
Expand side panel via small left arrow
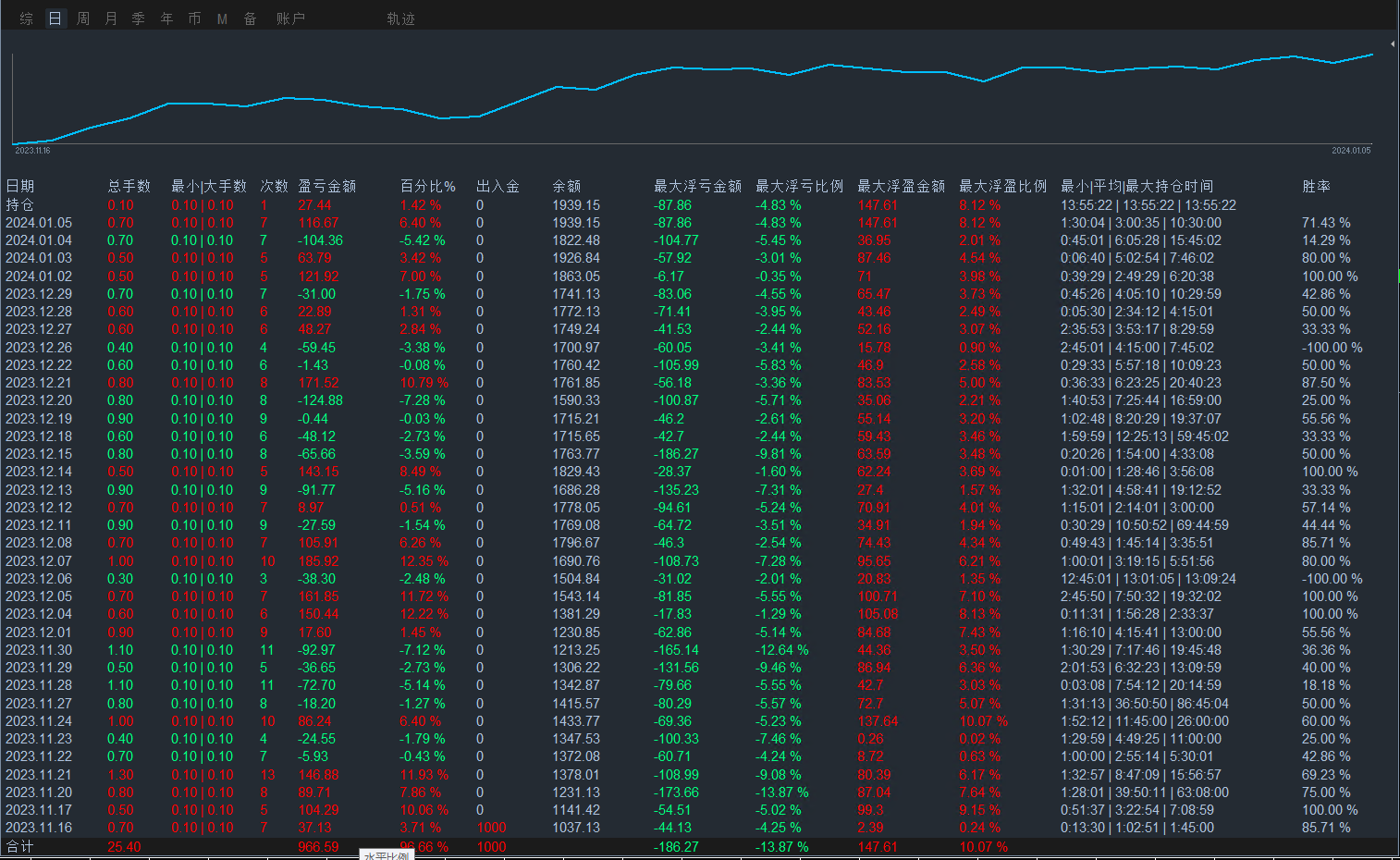[x=1393, y=43]
